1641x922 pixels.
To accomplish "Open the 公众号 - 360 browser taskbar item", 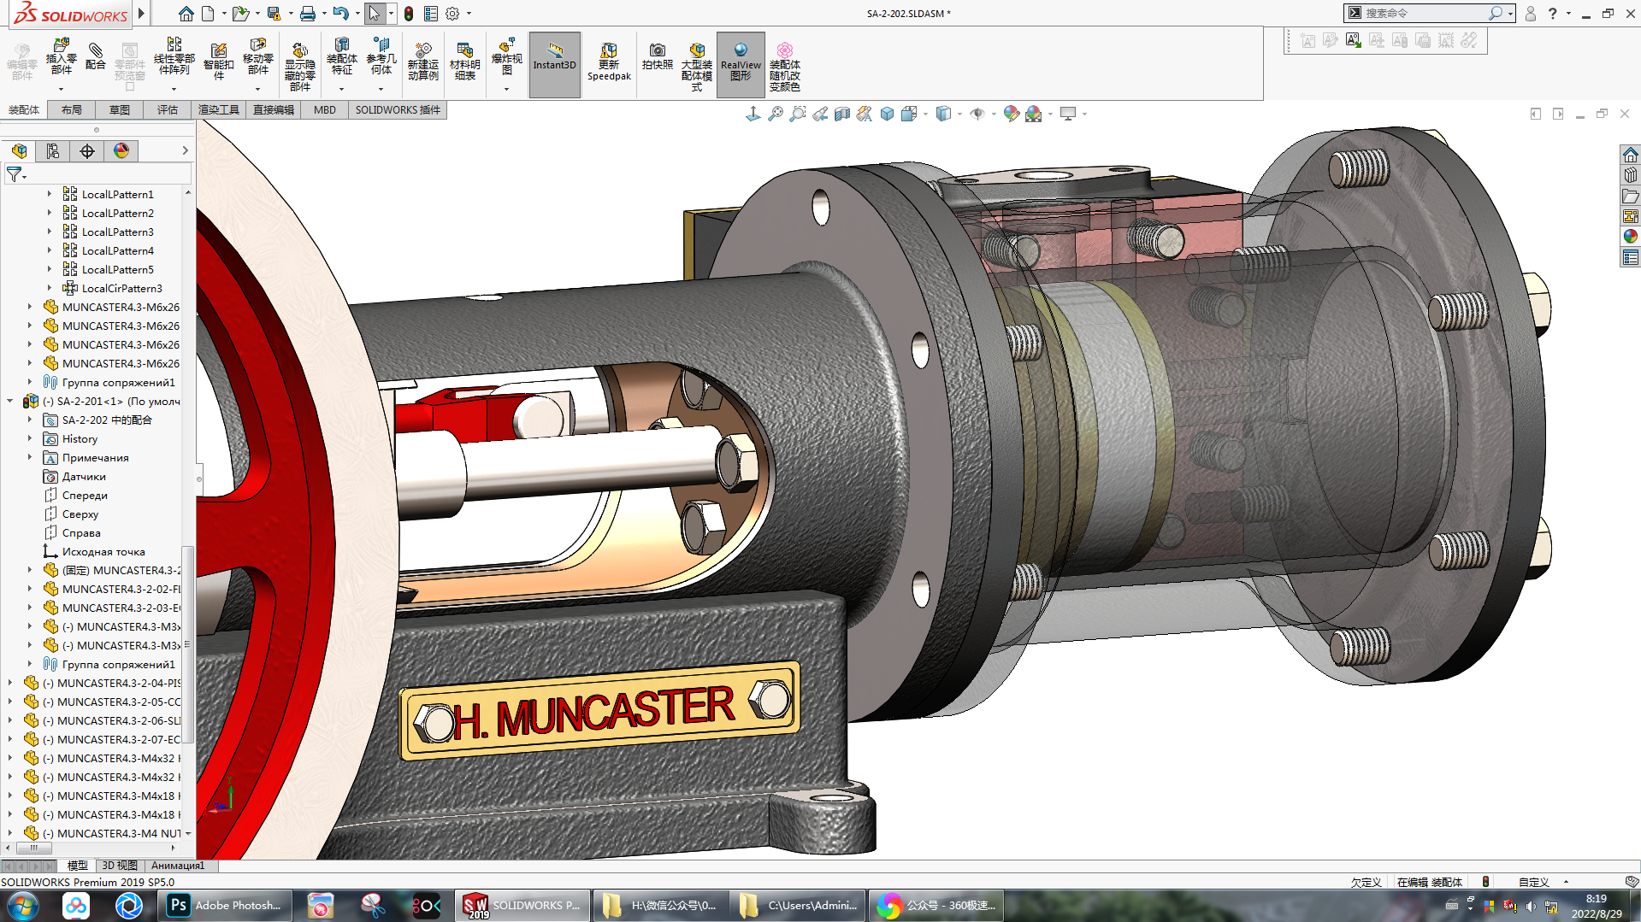I will 937,906.
